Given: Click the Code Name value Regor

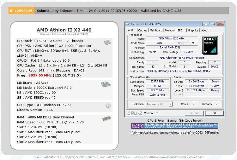Looking at the screenshot, I should 159,43.
